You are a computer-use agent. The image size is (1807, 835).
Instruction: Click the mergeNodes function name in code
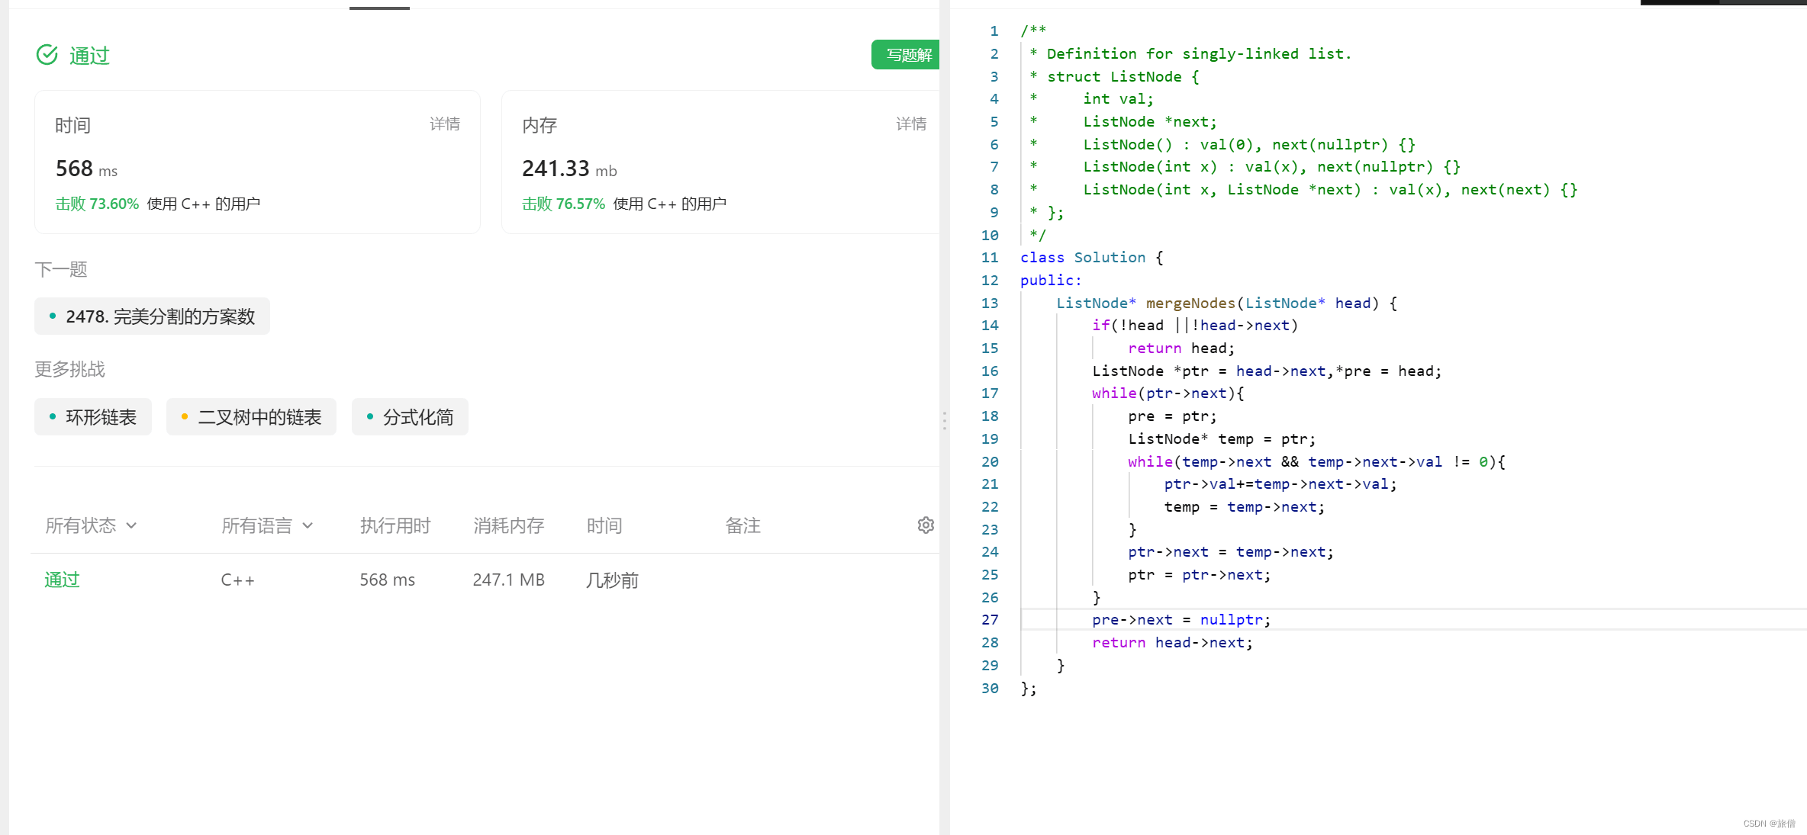pos(1190,303)
